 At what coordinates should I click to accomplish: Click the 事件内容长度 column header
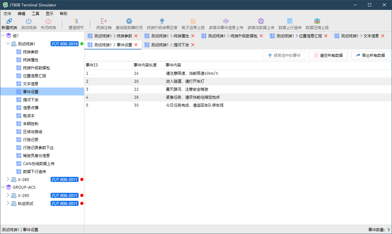(145, 65)
